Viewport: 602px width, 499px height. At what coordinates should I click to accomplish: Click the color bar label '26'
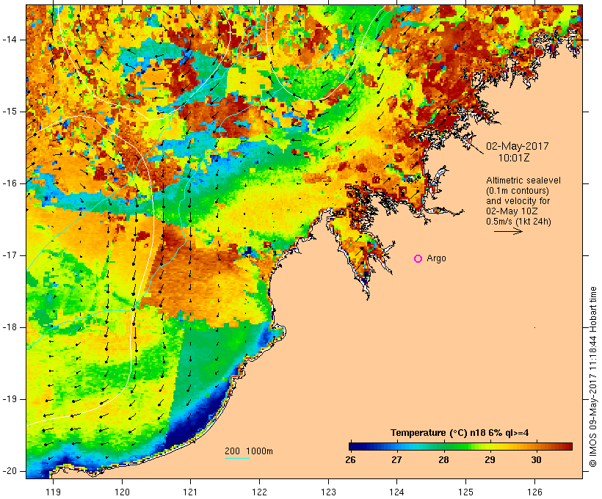pos(350,460)
